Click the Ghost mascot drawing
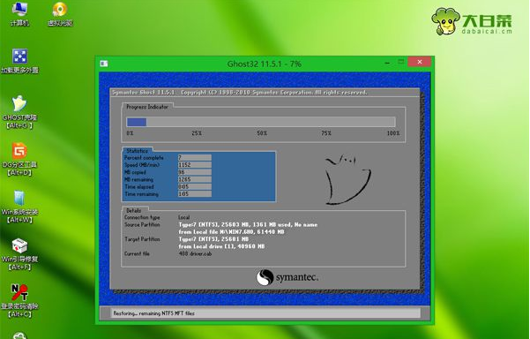530x339 pixels. tap(347, 179)
